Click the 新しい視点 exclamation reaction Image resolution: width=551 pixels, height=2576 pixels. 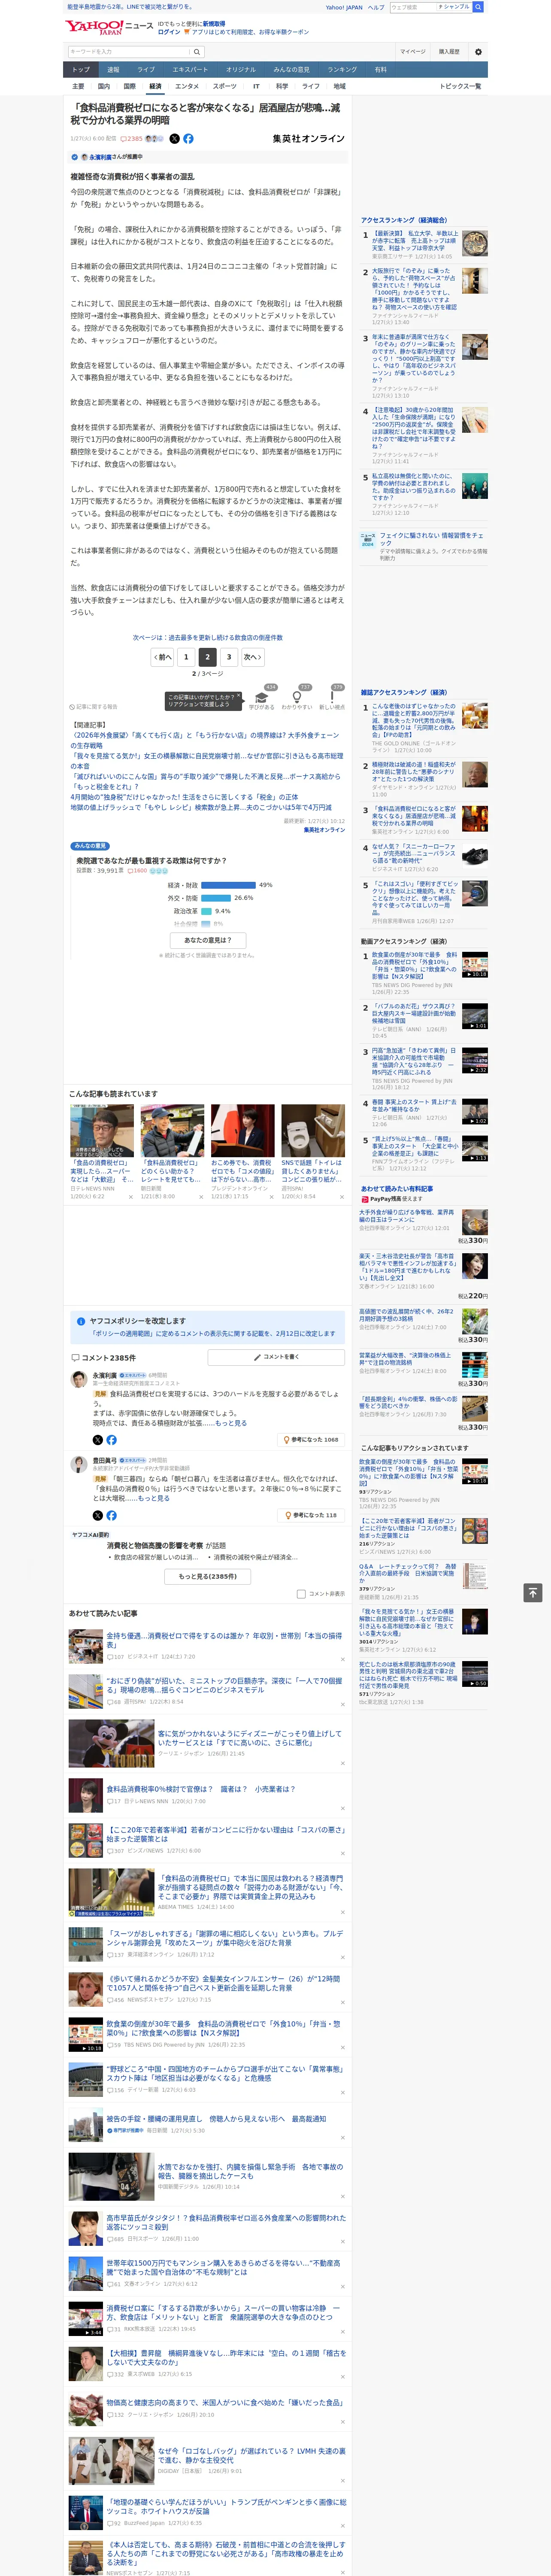coord(332,698)
